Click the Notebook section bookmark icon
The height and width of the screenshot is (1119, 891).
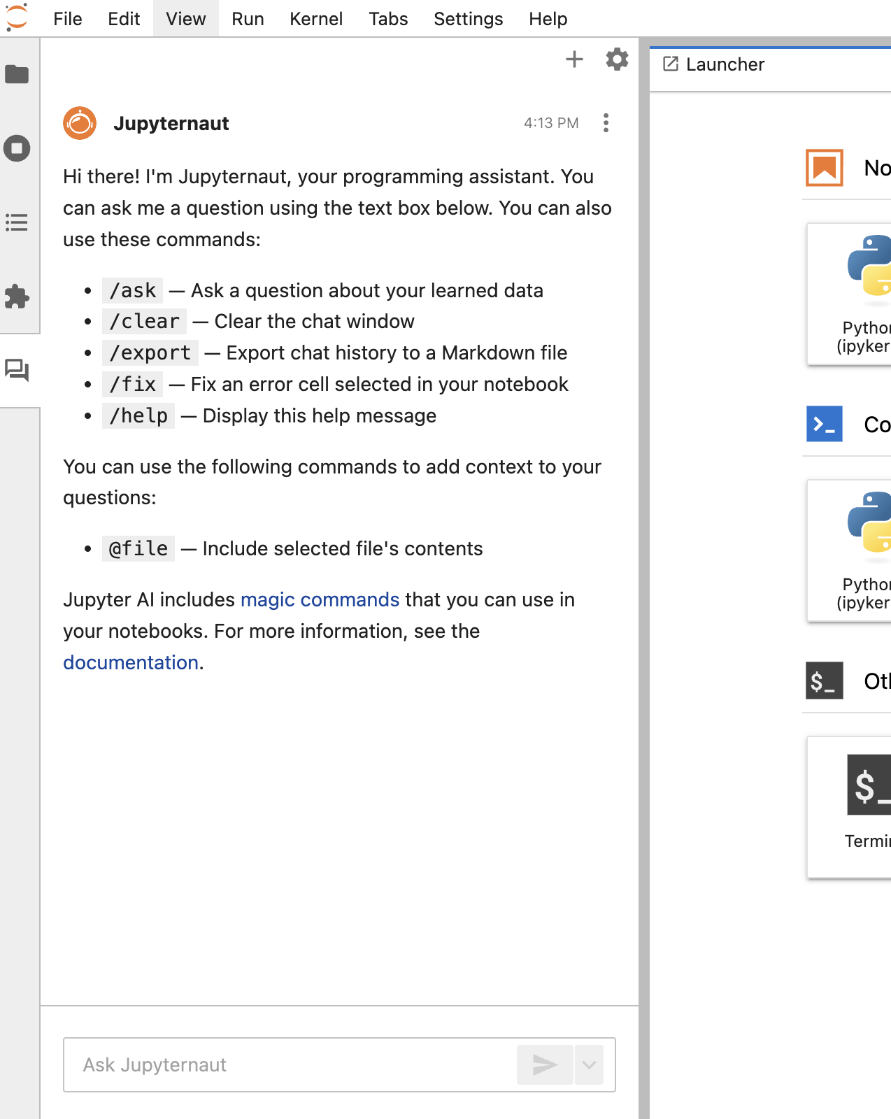click(x=825, y=168)
